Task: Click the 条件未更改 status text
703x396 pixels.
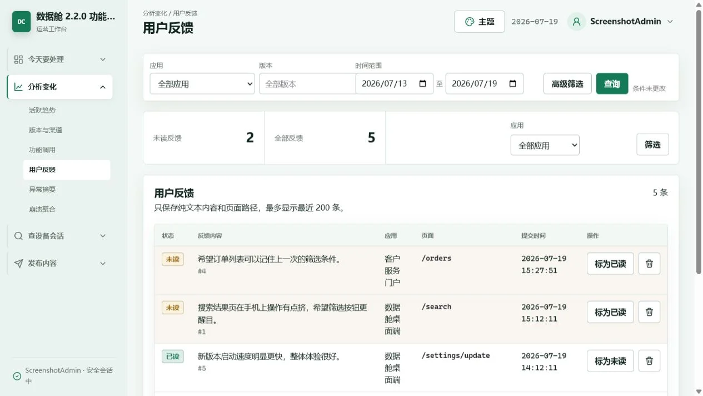Action: point(649,88)
